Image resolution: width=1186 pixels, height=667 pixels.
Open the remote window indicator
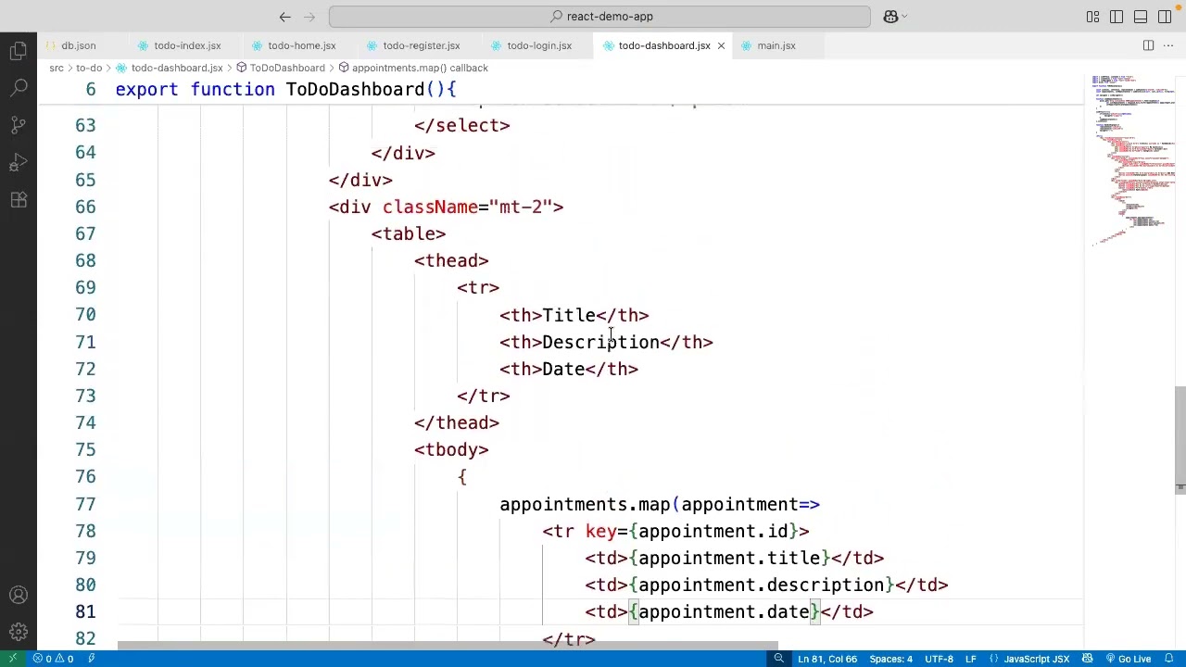(x=13, y=659)
